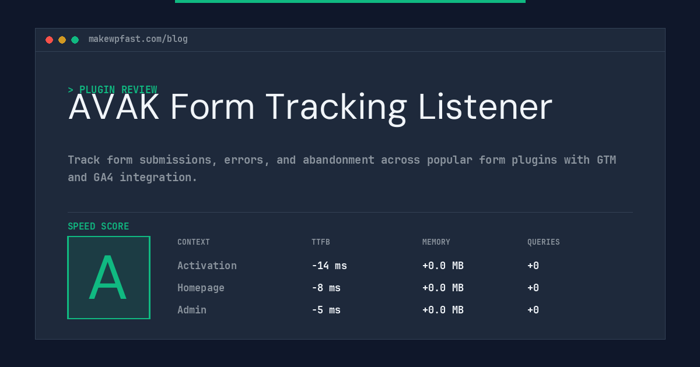Click the '-8 ms' TTFB value
The width and height of the screenshot is (700, 367).
(326, 288)
